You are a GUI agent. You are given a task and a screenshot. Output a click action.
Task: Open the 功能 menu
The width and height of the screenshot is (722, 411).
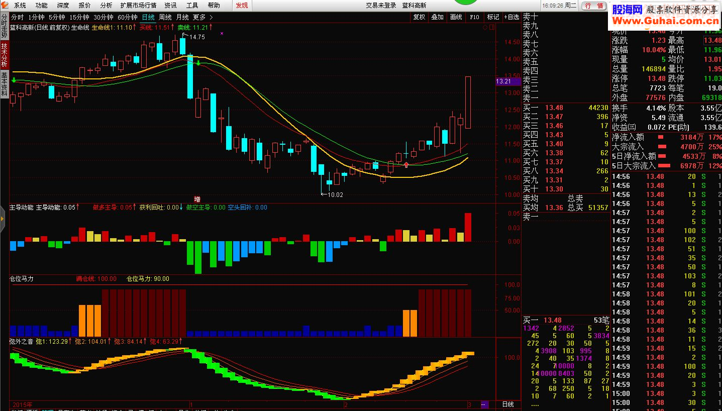click(x=42, y=6)
